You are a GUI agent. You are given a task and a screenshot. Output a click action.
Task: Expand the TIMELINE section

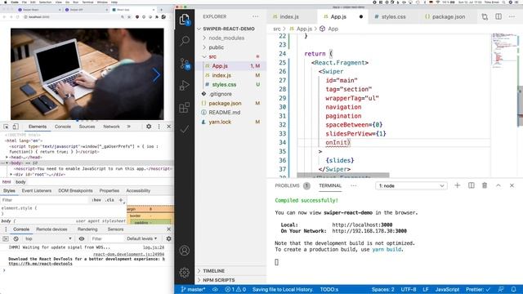point(213,270)
